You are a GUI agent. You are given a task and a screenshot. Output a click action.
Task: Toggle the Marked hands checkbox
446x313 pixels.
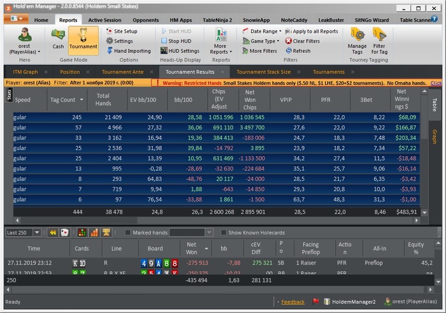point(127,233)
